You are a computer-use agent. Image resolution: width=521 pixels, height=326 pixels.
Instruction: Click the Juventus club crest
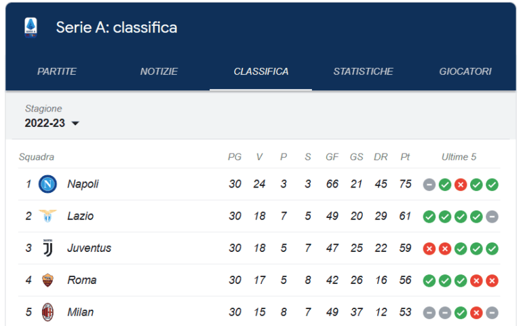pos(47,248)
